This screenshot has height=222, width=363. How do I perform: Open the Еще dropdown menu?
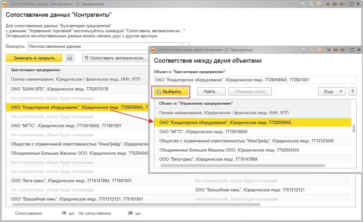coord(332,91)
